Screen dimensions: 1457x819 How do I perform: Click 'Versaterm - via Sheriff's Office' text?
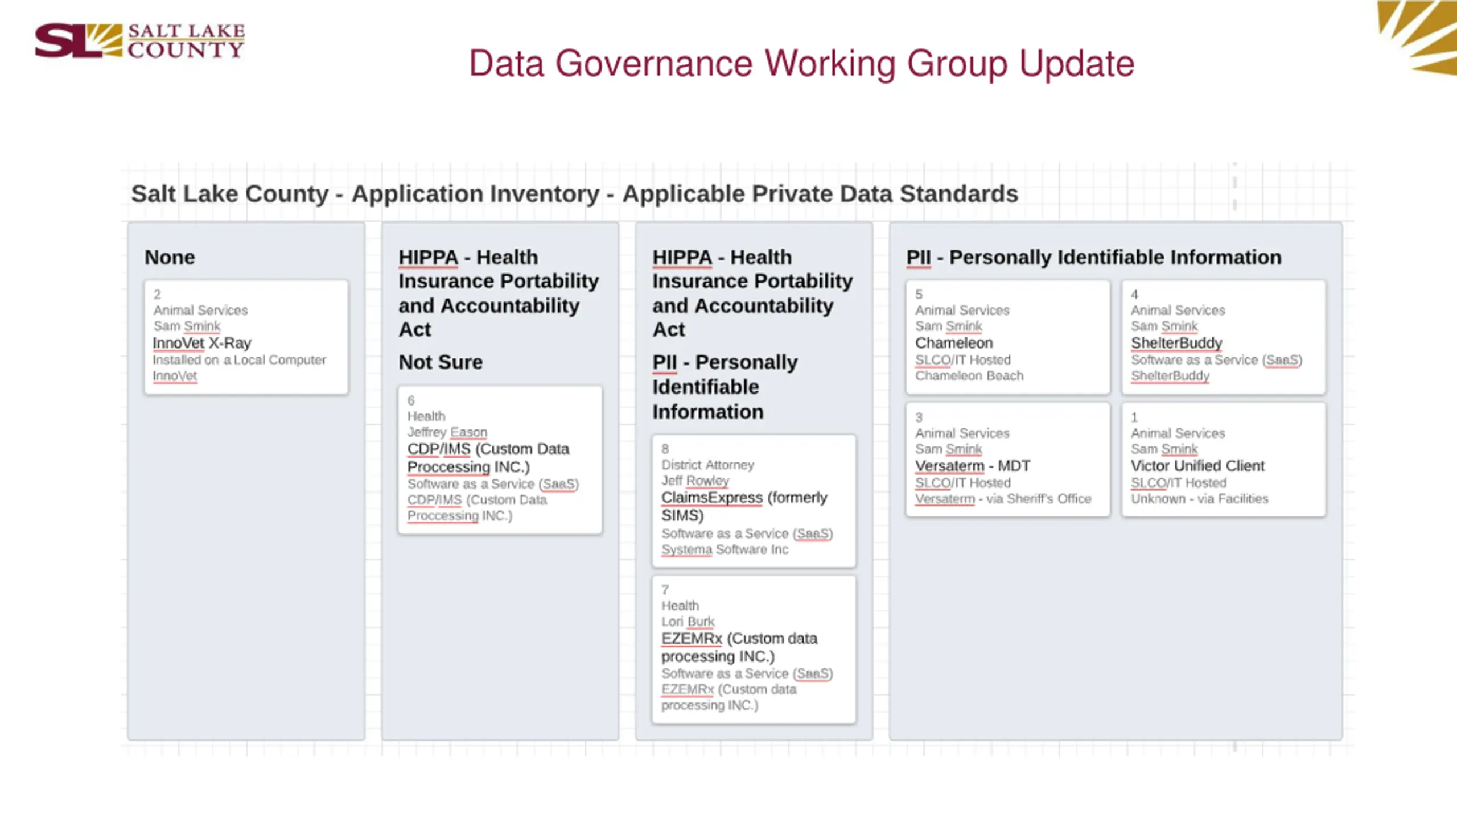[1003, 499]
